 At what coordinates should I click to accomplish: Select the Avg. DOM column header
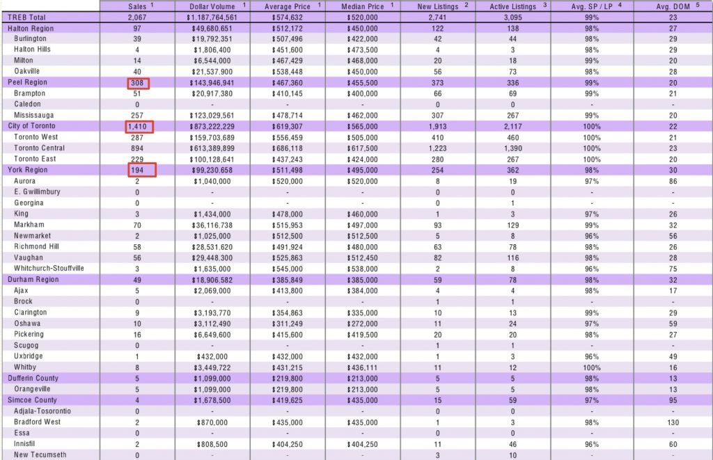tap(672, 6)
